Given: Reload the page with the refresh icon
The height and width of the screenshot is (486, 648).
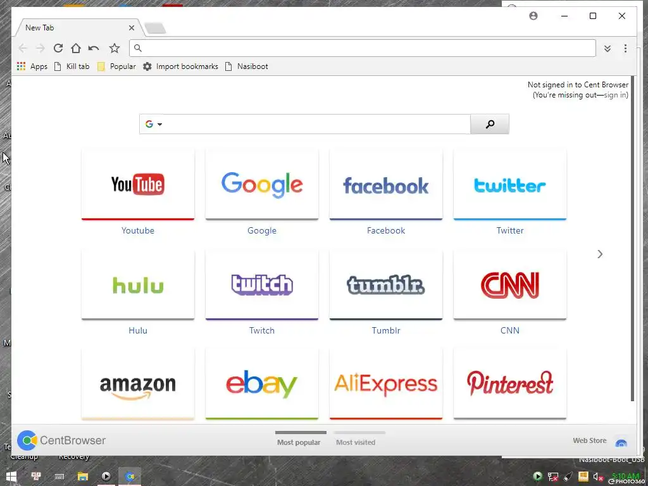Looking at the screenshot, I should (x=58, y=48).
